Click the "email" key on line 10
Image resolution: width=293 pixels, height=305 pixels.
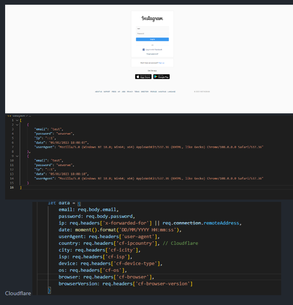pos(41,161)
